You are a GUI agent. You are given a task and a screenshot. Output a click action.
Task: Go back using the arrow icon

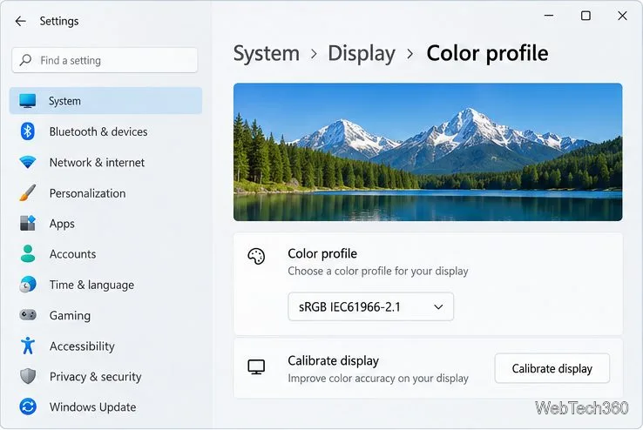point(21,21)
